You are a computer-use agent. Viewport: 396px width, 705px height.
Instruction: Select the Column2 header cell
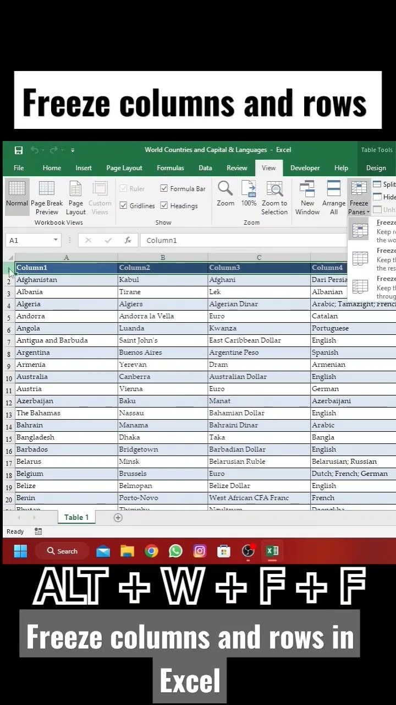163,268
